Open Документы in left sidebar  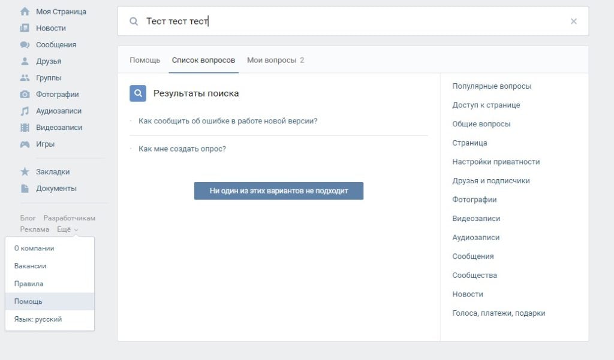click(x=56, y=189)
